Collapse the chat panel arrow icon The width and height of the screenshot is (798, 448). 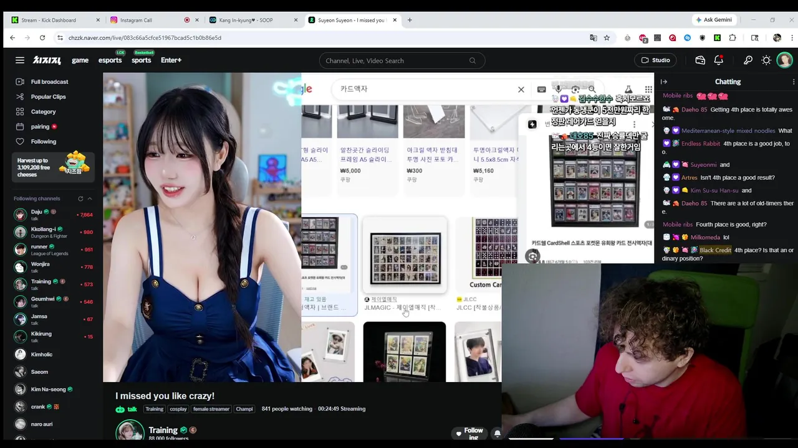[664, 82]
